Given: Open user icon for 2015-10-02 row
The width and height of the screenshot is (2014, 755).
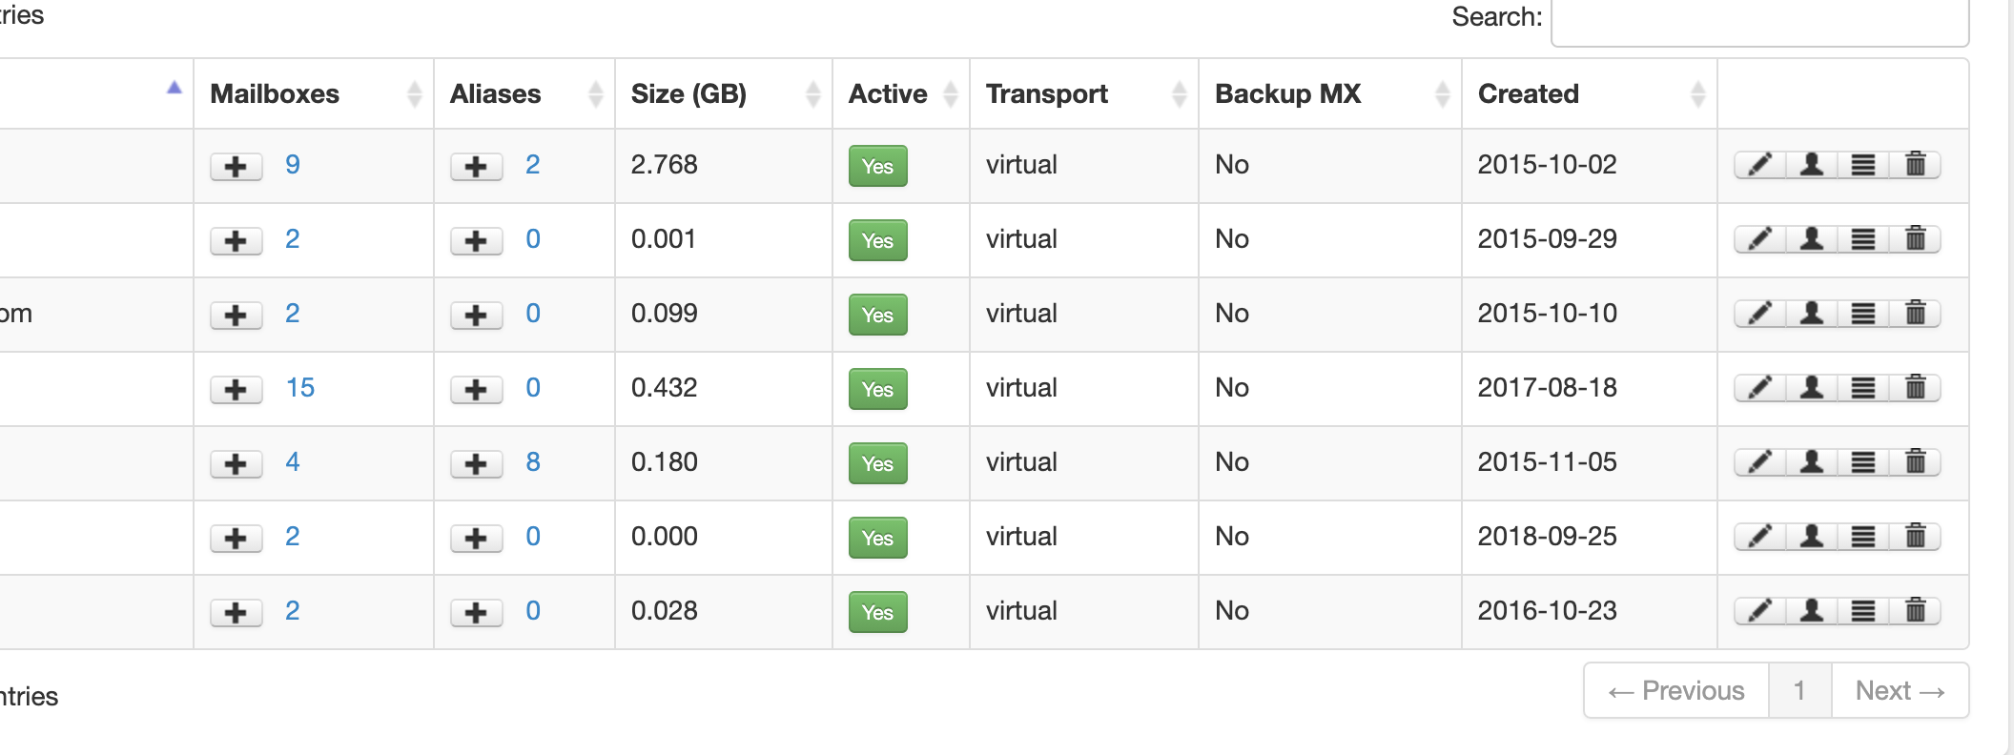Looking at the screenshot, I should [x=1812, y=165].
